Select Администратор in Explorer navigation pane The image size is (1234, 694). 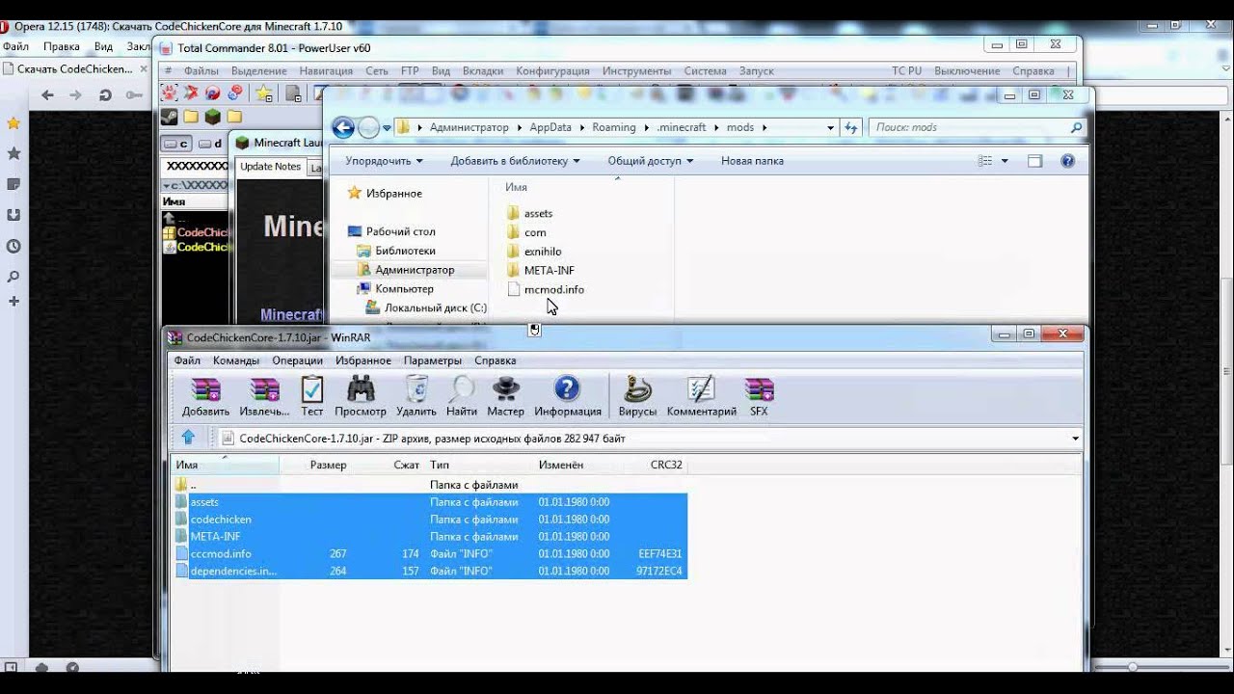(415, 270)
